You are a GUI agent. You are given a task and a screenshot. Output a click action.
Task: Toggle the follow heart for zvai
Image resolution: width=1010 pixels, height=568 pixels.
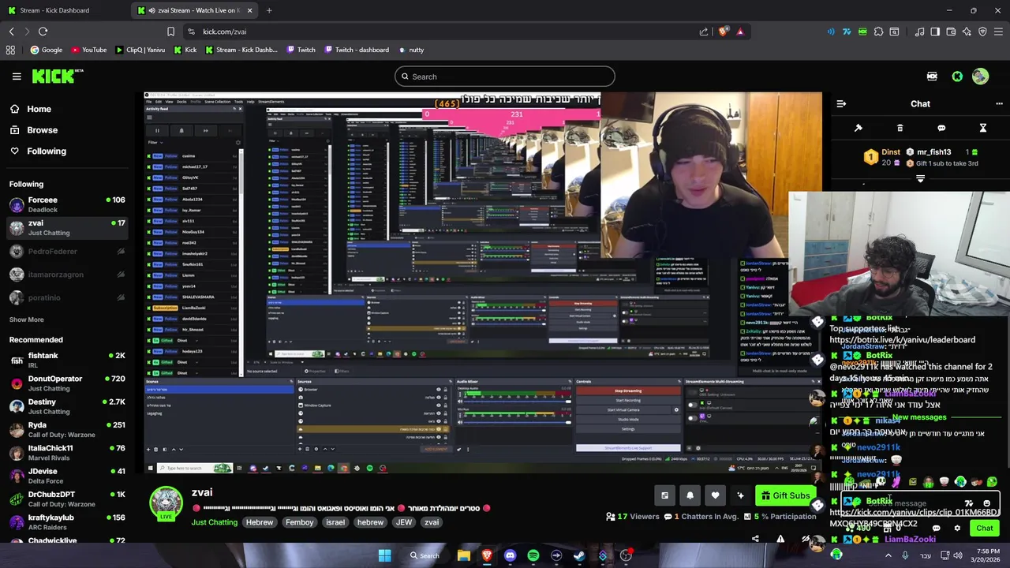click(715, 495)
